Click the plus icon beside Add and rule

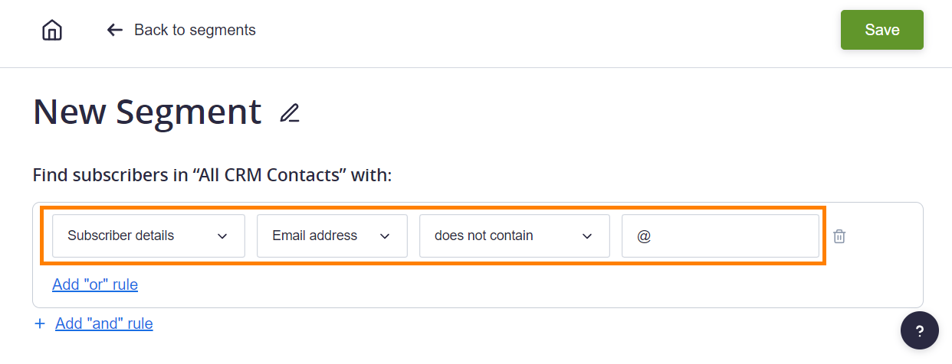coord(40,323)
